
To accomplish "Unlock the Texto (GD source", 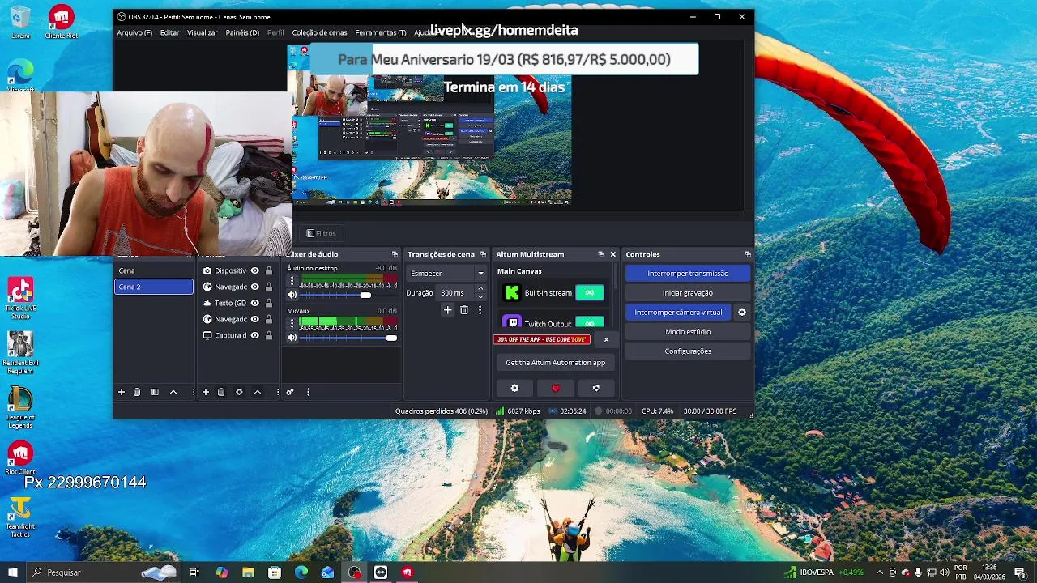I will (x=268, y=304).
